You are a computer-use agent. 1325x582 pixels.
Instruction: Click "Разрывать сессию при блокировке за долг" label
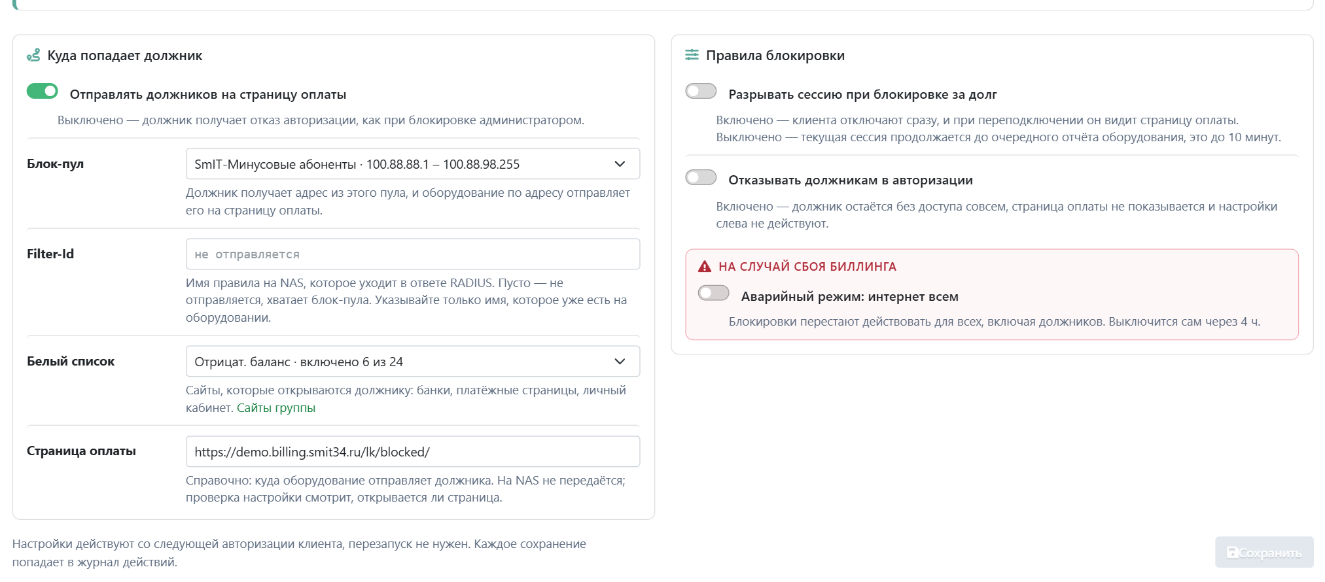(x=863, y=94)
